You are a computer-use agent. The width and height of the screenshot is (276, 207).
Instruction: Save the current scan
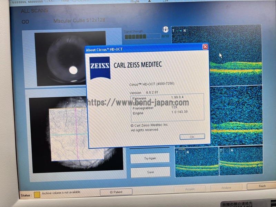point(150,172)
